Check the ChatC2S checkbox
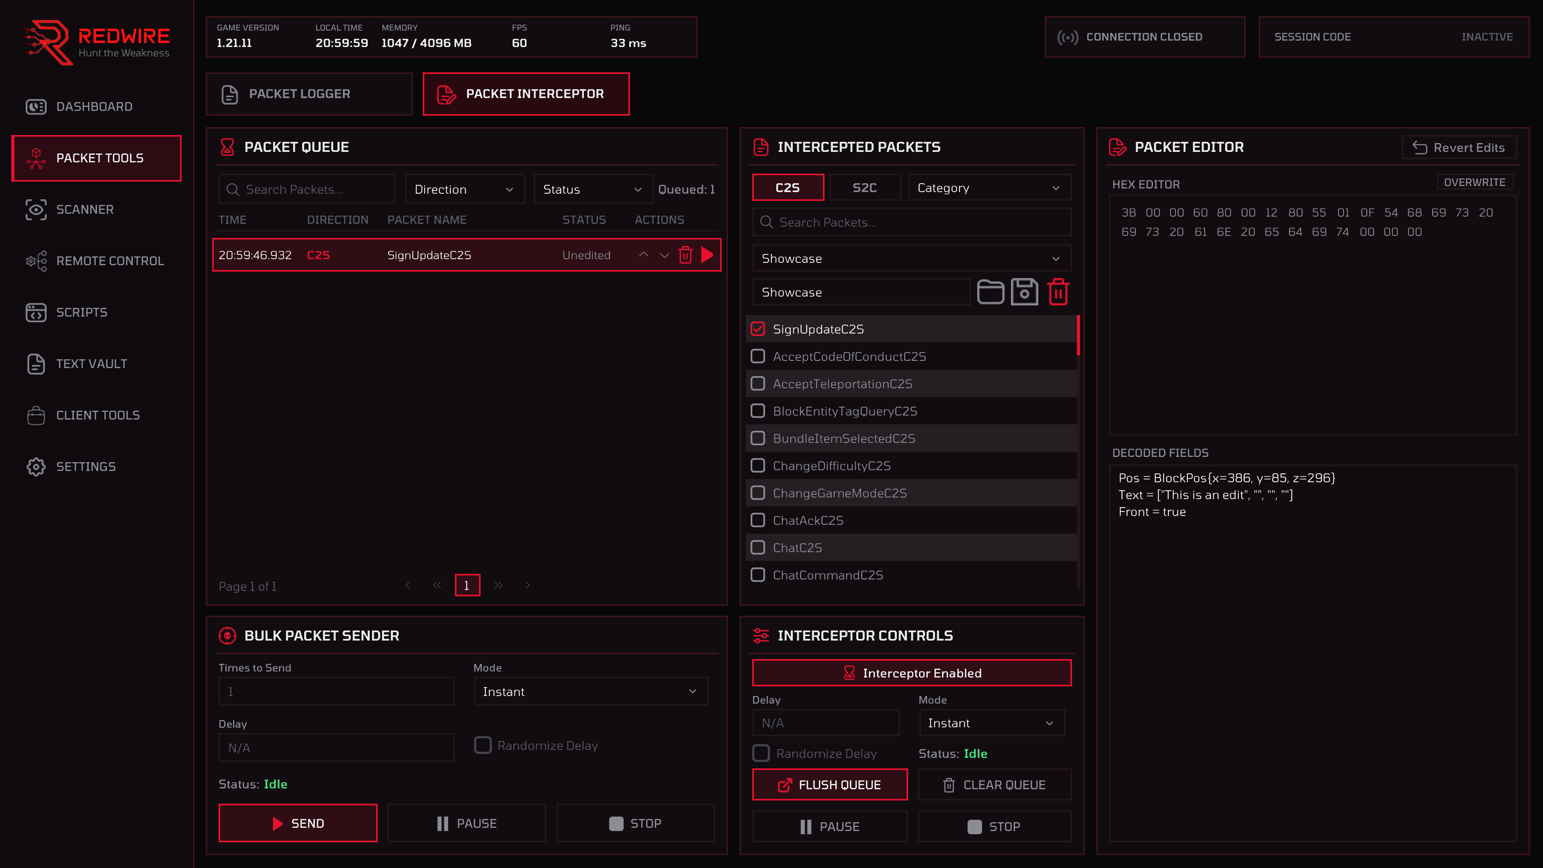Viewport: 1543px width, 868px height. tap(758, 547)
